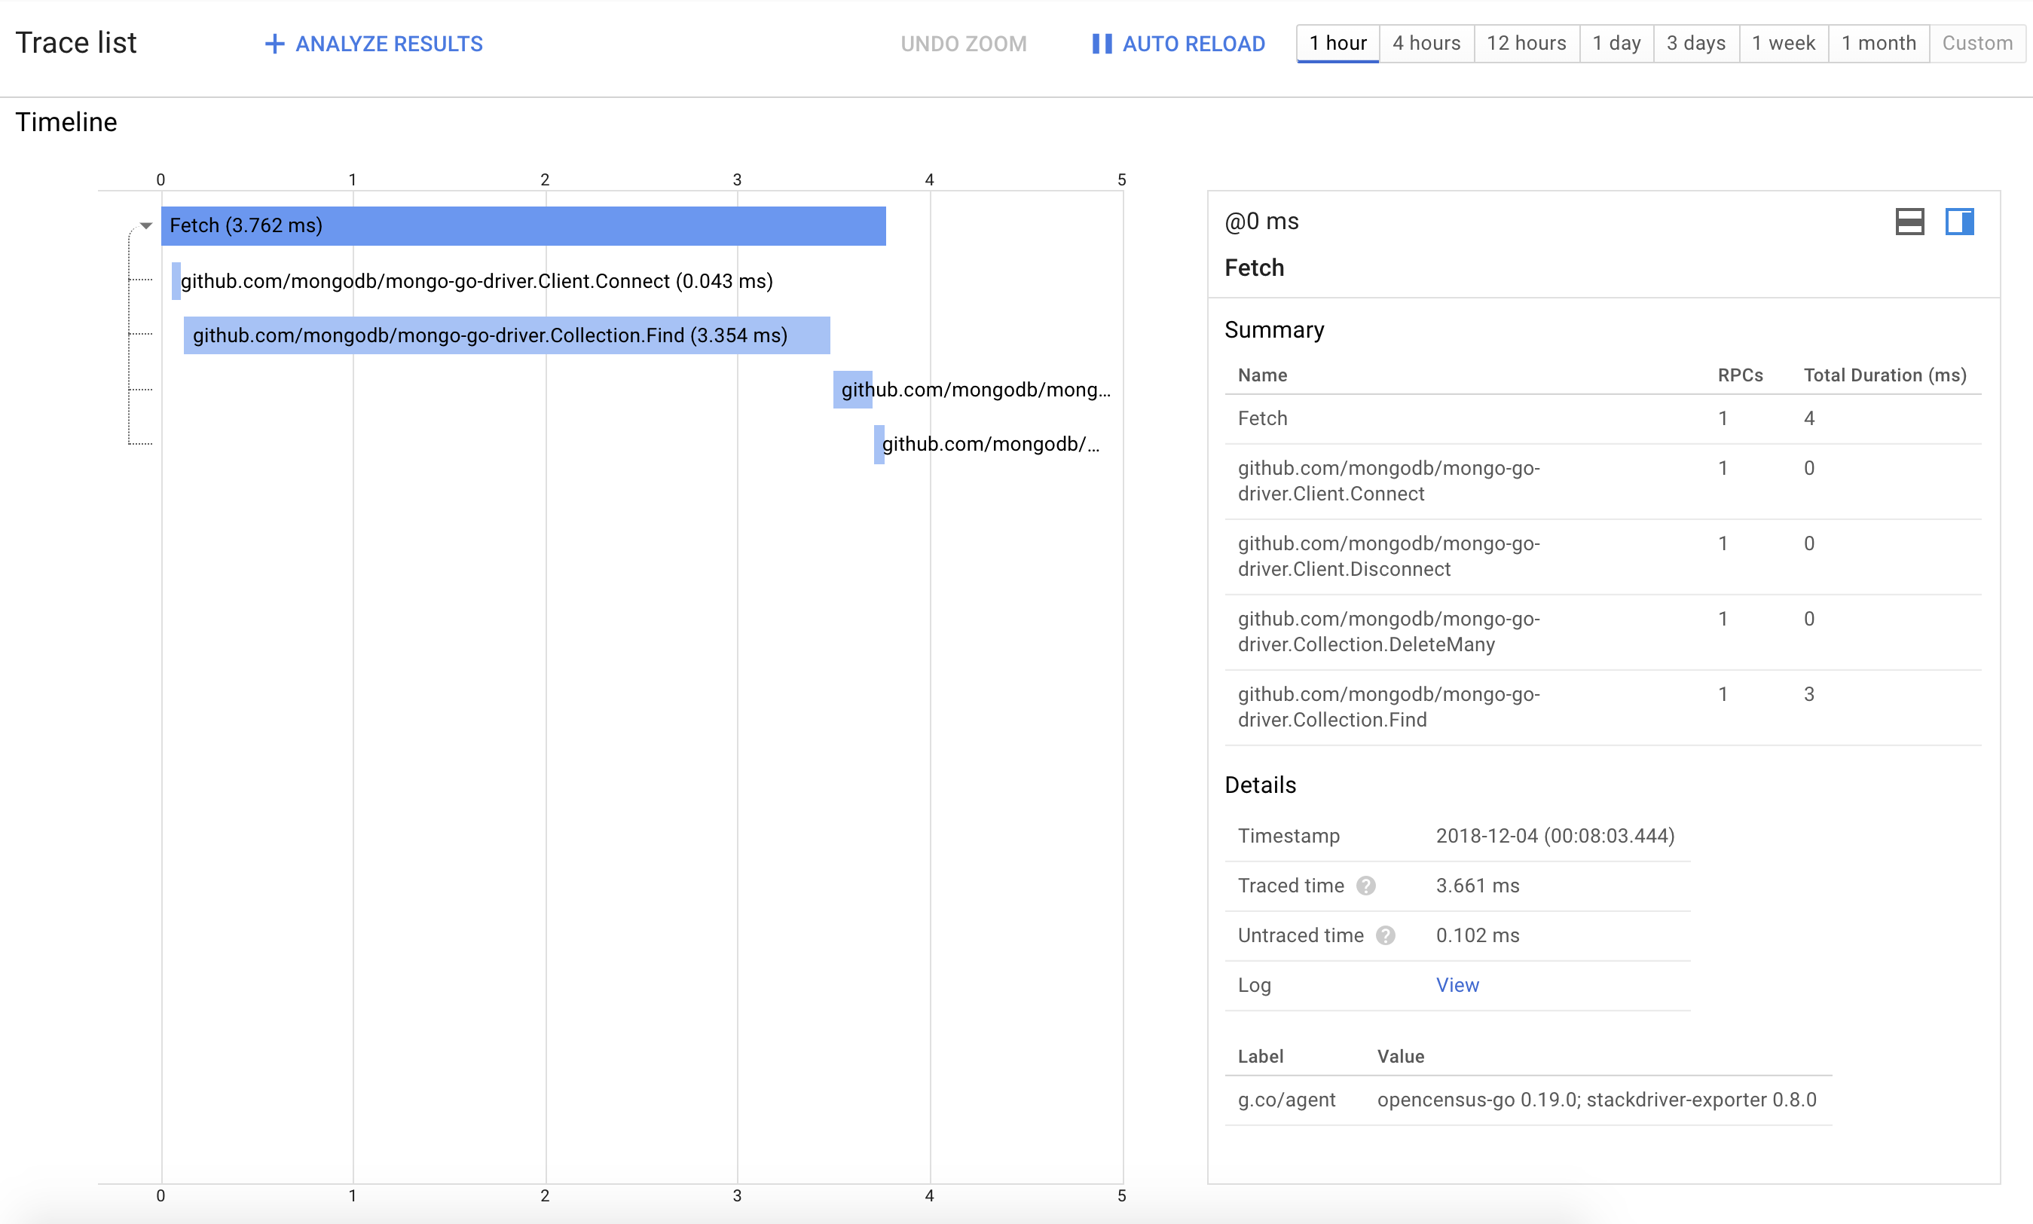The width and height of the screenshot is (2033, 1224).
Task: Switch to the 12 hours range
Action: [1526, 43]
